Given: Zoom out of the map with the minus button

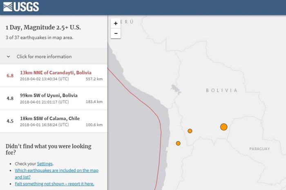Looking at the screenshot, I should pos(116,33).
